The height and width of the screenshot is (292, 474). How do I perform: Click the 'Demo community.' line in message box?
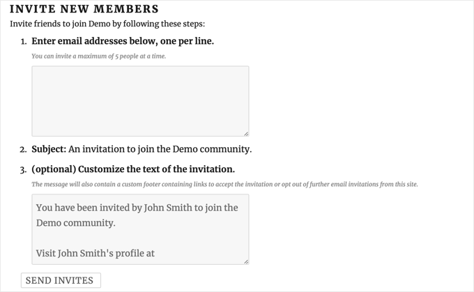(76, 223)
